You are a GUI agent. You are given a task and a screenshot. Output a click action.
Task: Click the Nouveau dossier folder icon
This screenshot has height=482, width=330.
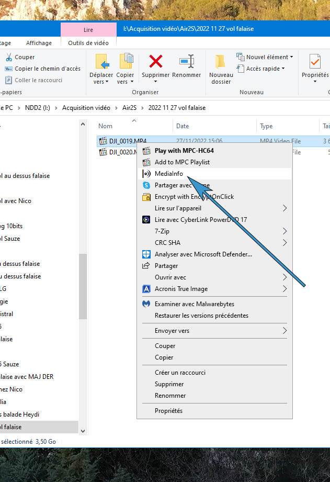[220, 61]
